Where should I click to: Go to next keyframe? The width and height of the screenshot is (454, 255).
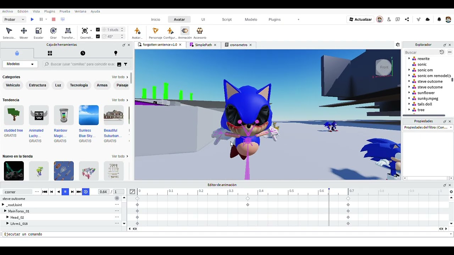click(x=72, y=192)
